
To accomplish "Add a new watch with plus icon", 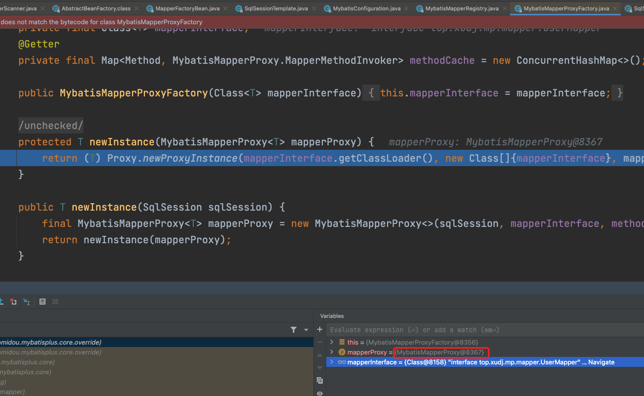I will (x=320, y=329).
